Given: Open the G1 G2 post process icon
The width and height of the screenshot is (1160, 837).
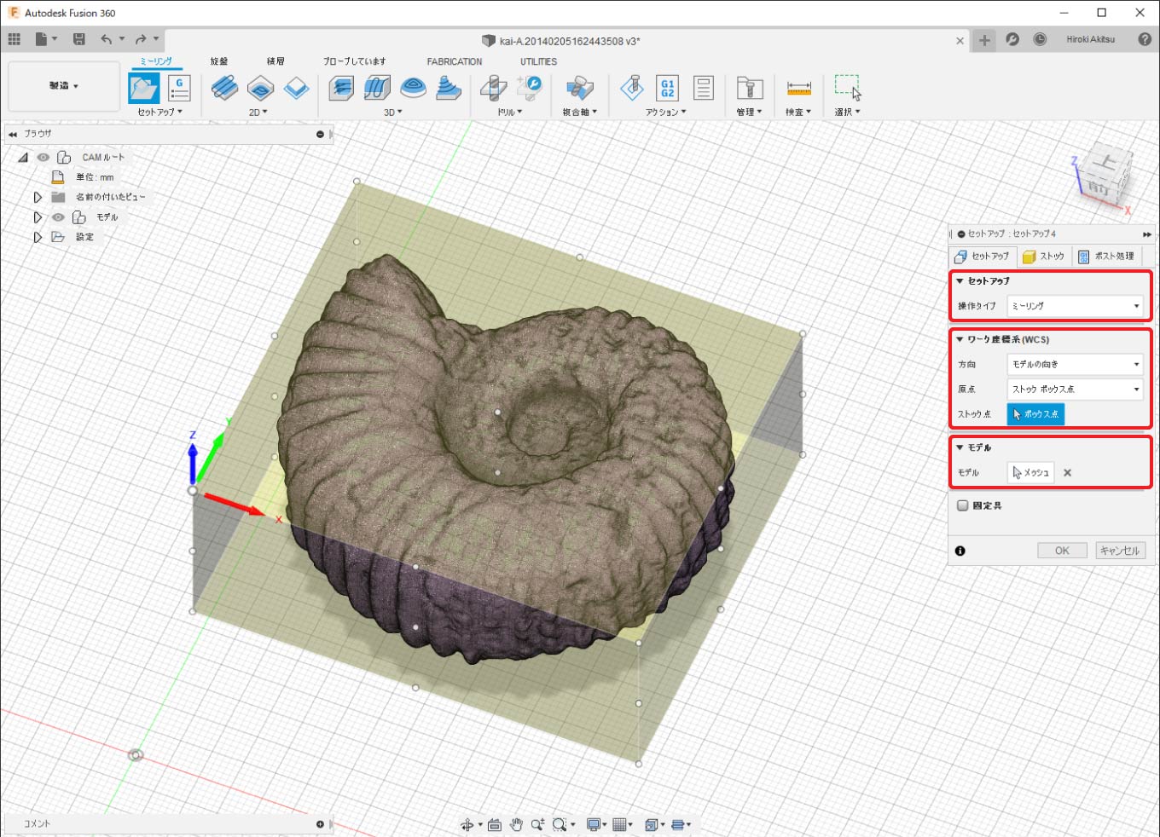Looking at the screenshot, I should coord(667,88).
